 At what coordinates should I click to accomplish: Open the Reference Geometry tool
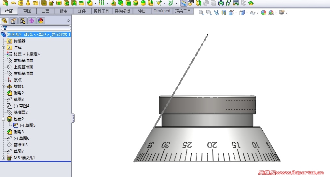pyautogui.click(x=159, y=3)
